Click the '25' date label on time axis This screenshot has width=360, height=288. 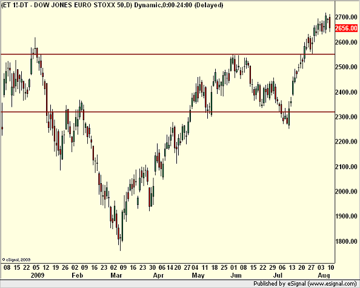click(x=224, y=267)
